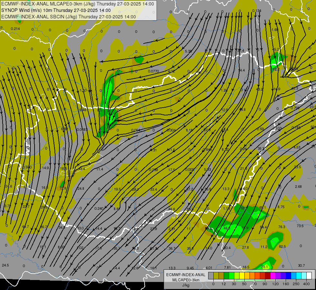Click the 29.1 map value
The width and height of the screenshot is (316, 290).
136,189
